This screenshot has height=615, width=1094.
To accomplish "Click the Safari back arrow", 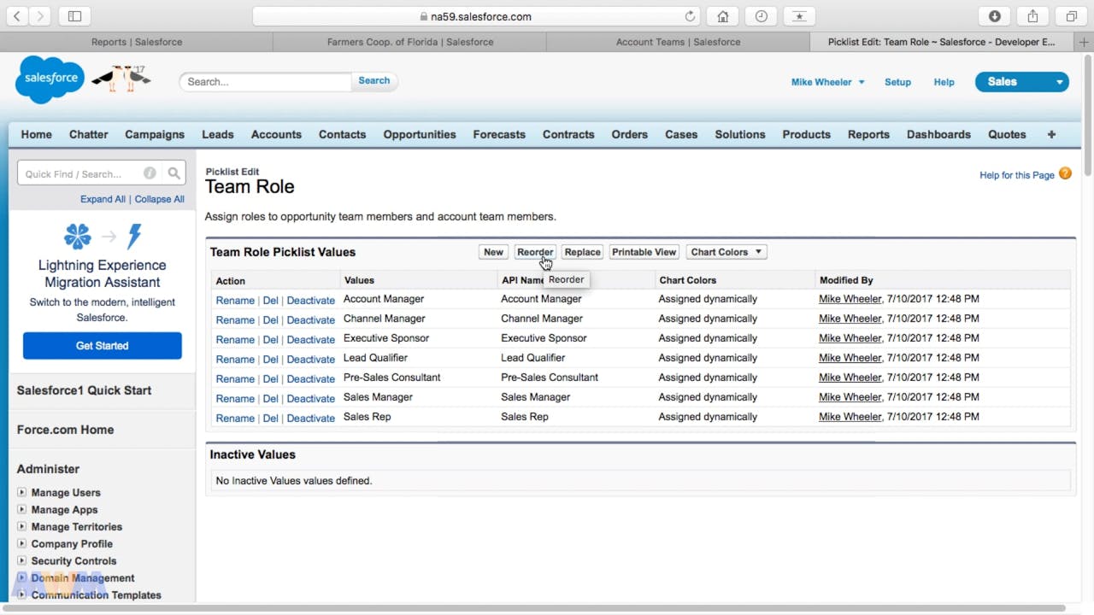I will (x=17, y=16).
